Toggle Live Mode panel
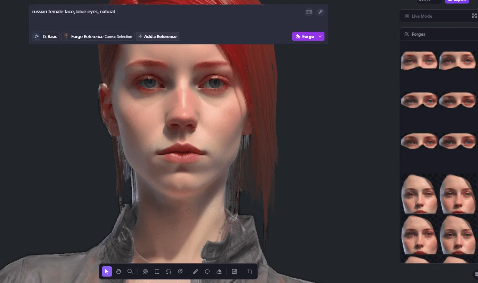 [422, 16]
